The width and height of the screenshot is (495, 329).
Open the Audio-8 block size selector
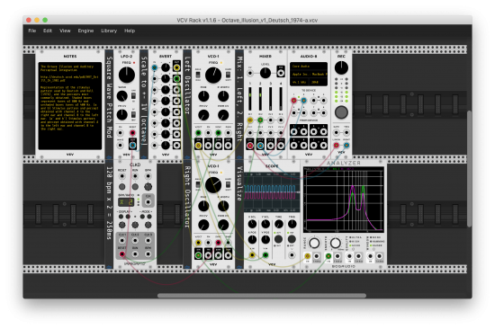tap(319, 82)
